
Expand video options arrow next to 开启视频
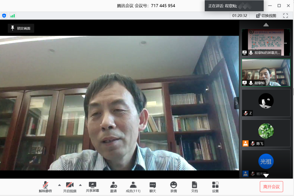(x=80, y=185)
